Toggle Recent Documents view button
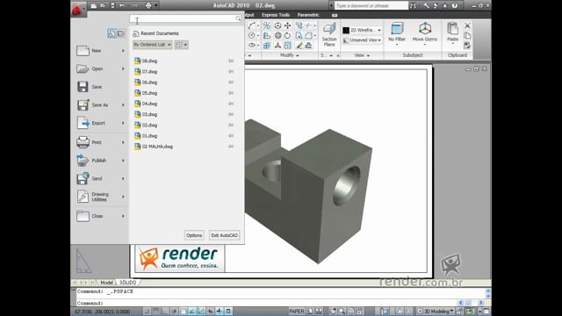562x316 pixels. [x=112, y=33]
